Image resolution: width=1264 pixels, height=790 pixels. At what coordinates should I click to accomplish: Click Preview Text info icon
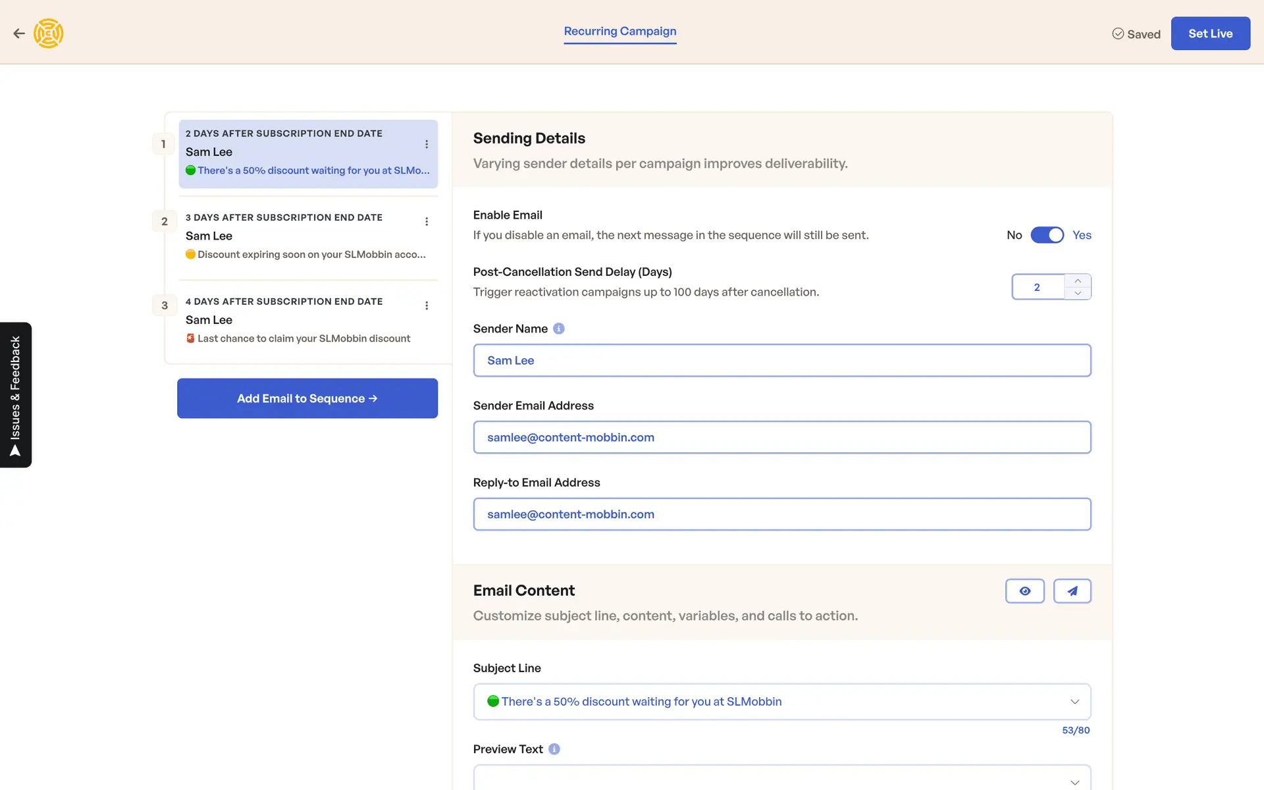point(554,749)
